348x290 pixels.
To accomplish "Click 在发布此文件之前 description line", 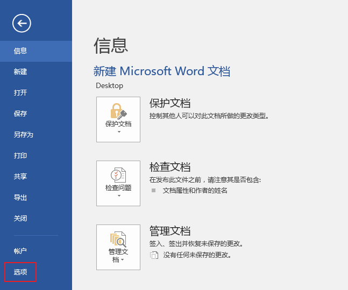I will (x=205, y=180).
